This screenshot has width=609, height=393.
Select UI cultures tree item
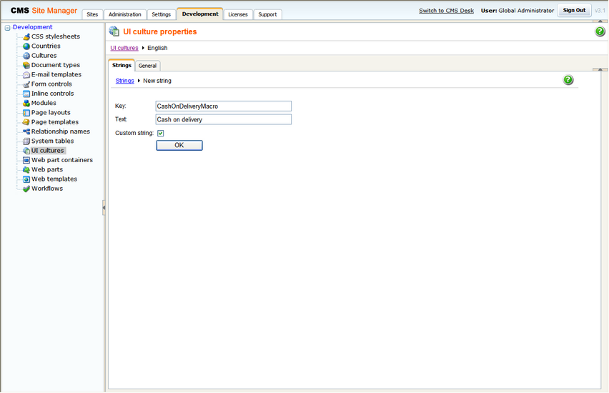click(x=48, y=151)
